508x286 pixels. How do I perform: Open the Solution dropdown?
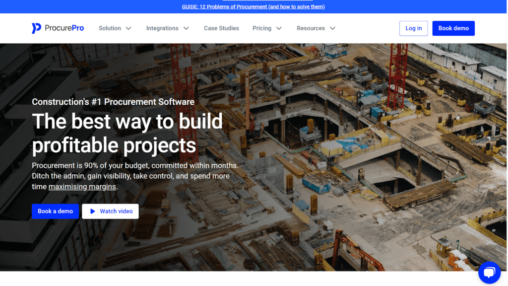110,28
